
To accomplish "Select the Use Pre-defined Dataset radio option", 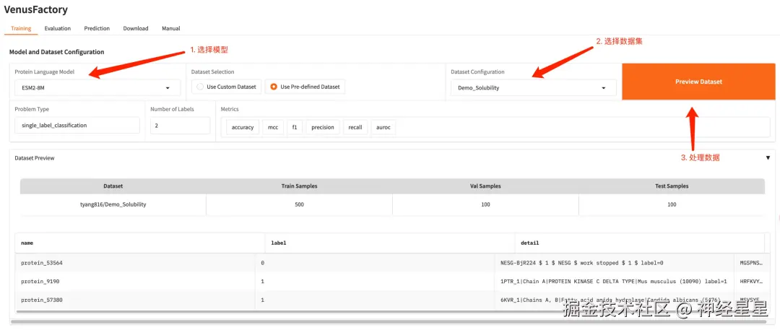I will click(x=305, y=87).
